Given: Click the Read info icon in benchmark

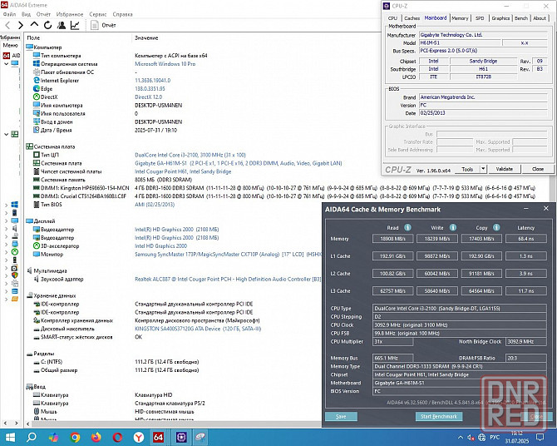Looking at the screenshot, I should click(408, 227).
